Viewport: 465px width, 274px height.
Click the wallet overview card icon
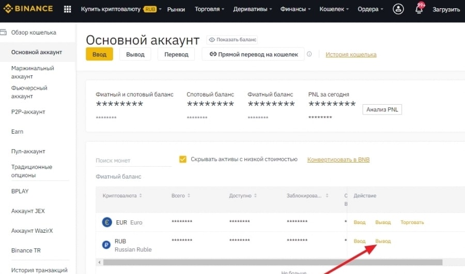click(x=3, y=32)
